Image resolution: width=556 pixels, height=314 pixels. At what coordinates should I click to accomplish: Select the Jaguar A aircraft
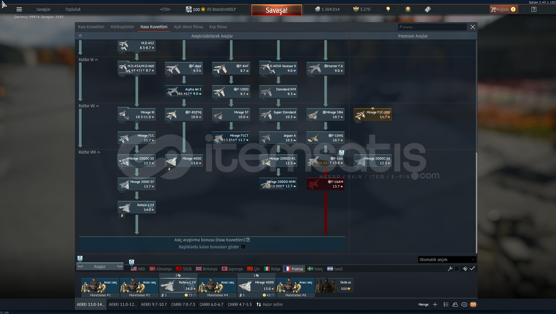(x=278, y=138)
